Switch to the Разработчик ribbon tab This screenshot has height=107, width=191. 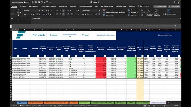coord(121,6)
